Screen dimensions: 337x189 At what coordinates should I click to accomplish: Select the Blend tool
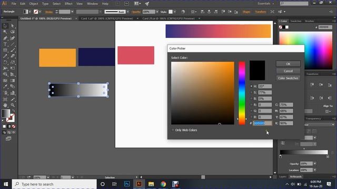[x=13, y=87]
